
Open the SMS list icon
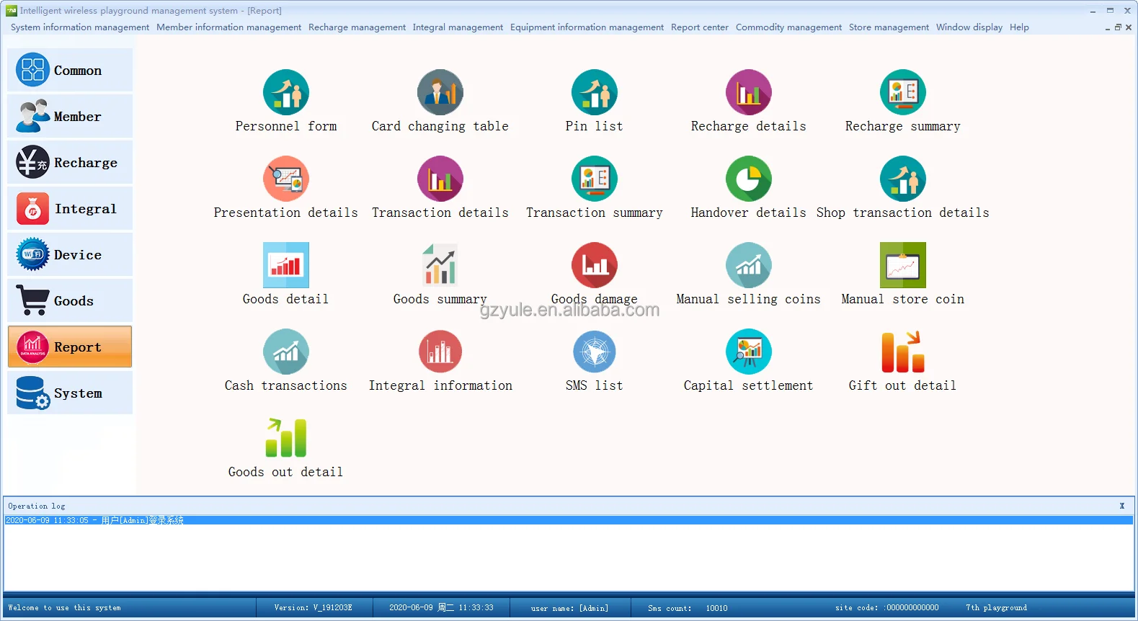tap(595, 352)
